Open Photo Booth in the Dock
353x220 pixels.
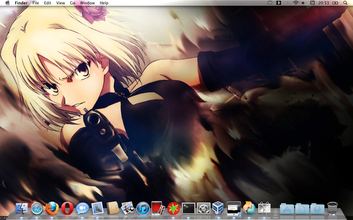(x=158, y=208)
